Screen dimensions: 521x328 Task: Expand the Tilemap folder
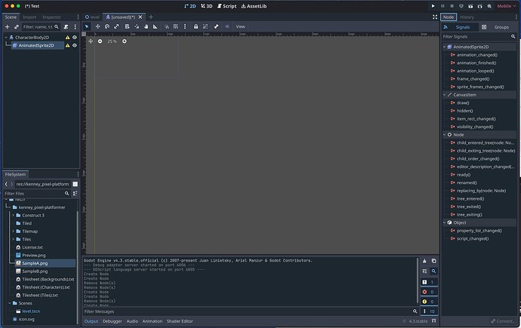(13, 231)
